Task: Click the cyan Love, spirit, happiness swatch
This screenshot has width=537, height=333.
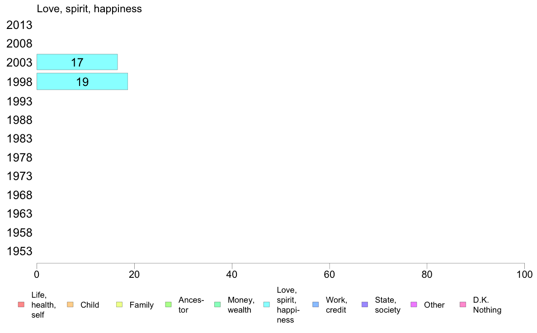Action: click(x=267, y=304)
